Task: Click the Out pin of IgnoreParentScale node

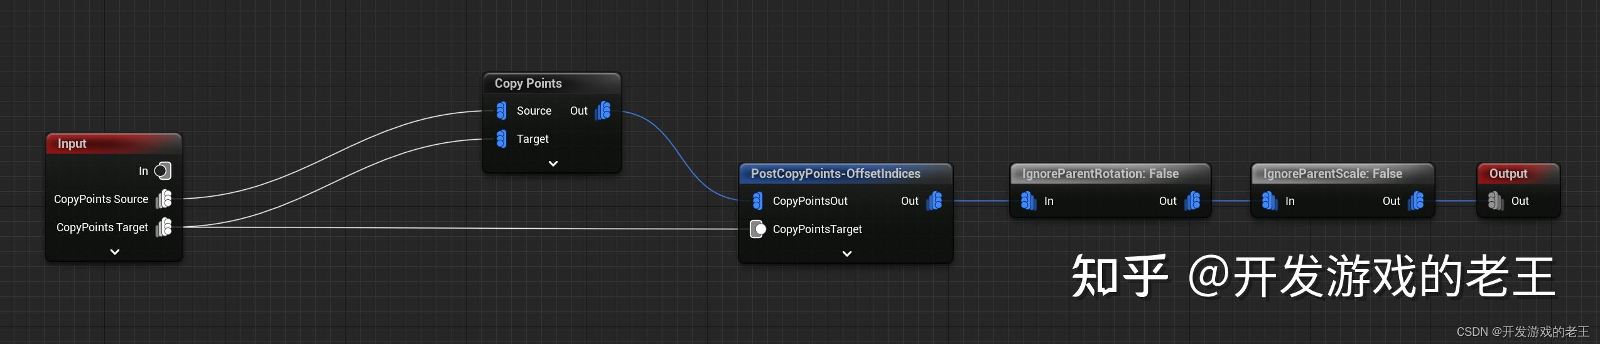Action: 1416,201
